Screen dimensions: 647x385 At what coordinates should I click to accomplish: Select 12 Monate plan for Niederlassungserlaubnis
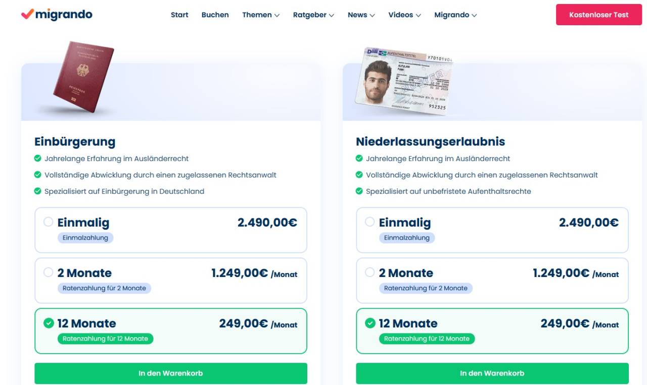point(370,323)
